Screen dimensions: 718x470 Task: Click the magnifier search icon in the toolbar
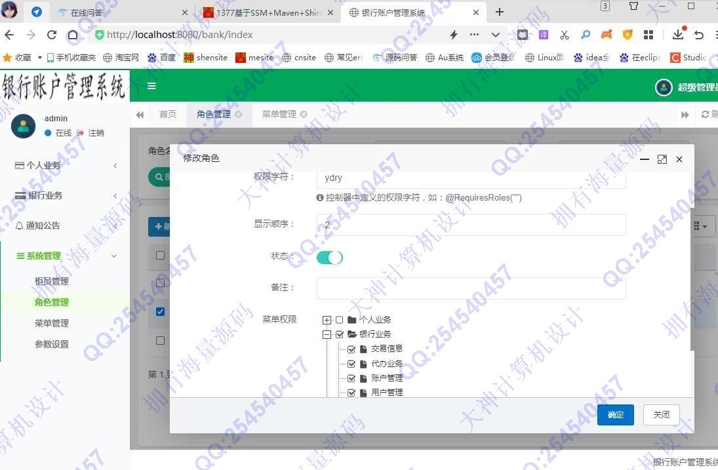coord(585,34)
